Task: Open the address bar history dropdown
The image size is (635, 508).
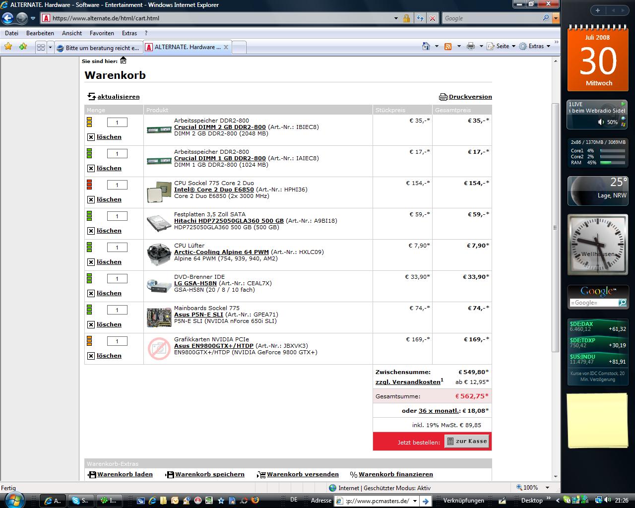Action: (x=396, y=18)
